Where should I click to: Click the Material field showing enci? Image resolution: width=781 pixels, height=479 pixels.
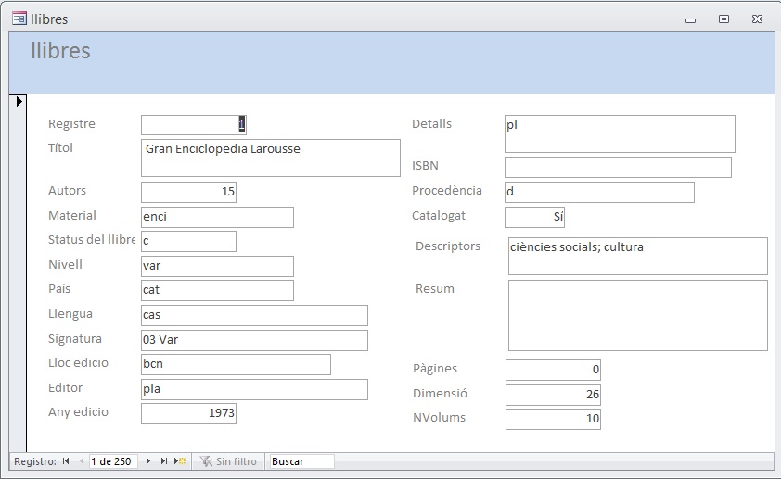click(x=217, y=218)
